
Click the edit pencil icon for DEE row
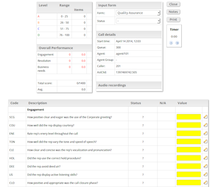coord(205,166)
